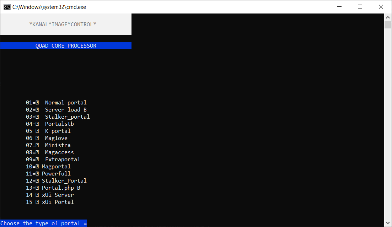
Task: Select the '11 Powerfull' line
Action: (48, 173)
